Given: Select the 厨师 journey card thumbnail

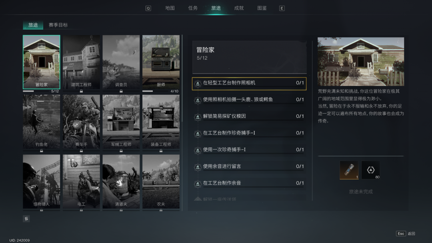Looking at the screenshot, I should coord(161,62).
